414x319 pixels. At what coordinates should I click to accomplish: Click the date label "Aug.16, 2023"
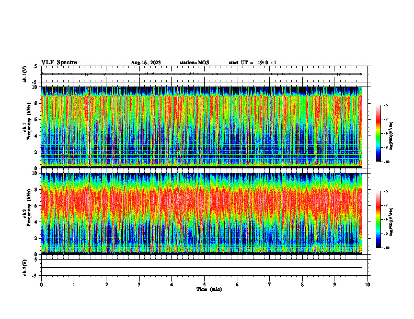(146, 63)
